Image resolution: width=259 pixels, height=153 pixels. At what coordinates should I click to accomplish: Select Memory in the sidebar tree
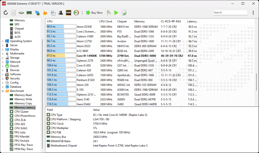19,20
